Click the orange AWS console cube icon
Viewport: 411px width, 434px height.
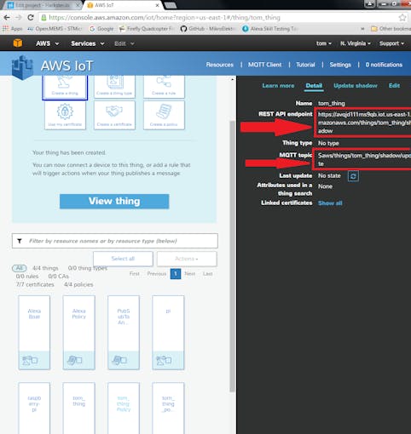click(x=18, y=43)
